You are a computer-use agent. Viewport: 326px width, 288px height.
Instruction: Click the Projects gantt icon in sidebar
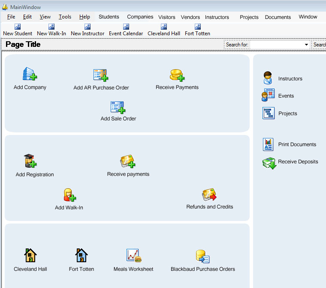pos(269,113)
